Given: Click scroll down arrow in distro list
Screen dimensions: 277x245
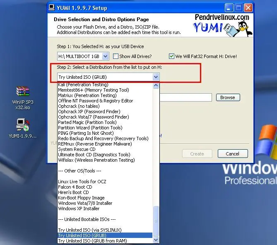Looking at the screenshot, I should click(156, 240).
